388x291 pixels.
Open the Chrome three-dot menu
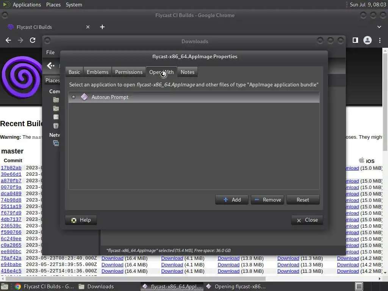click(380, 40)
